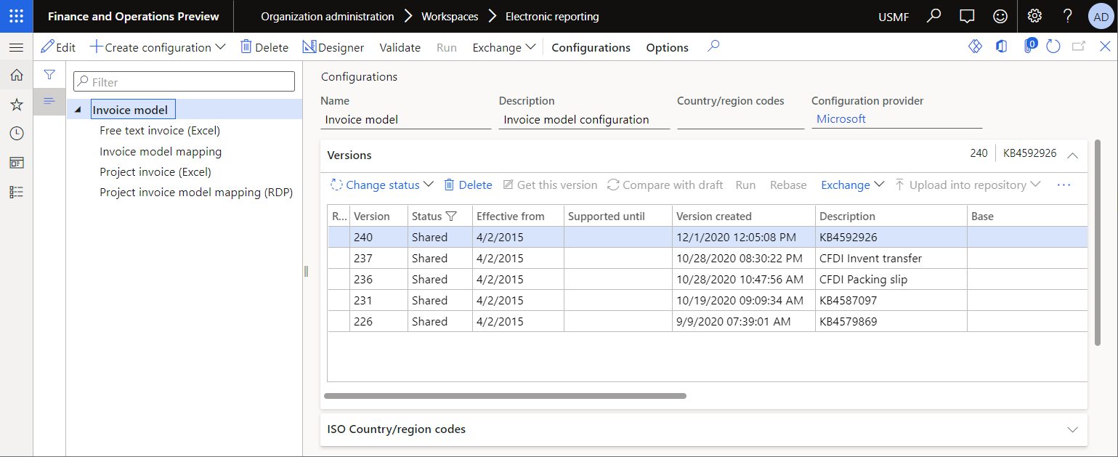
Task: Open the Microsoft configuration provider link
Action: (x=840, y=118)
